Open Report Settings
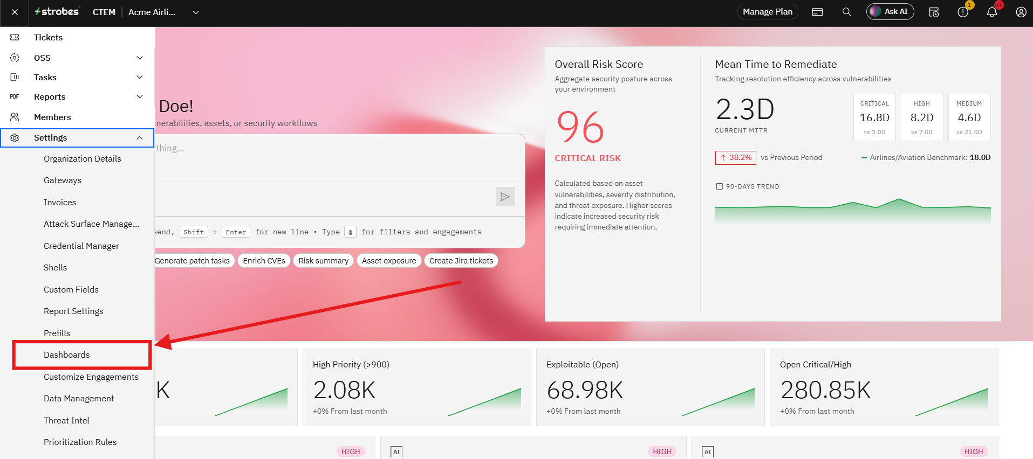 coord(73,311)
